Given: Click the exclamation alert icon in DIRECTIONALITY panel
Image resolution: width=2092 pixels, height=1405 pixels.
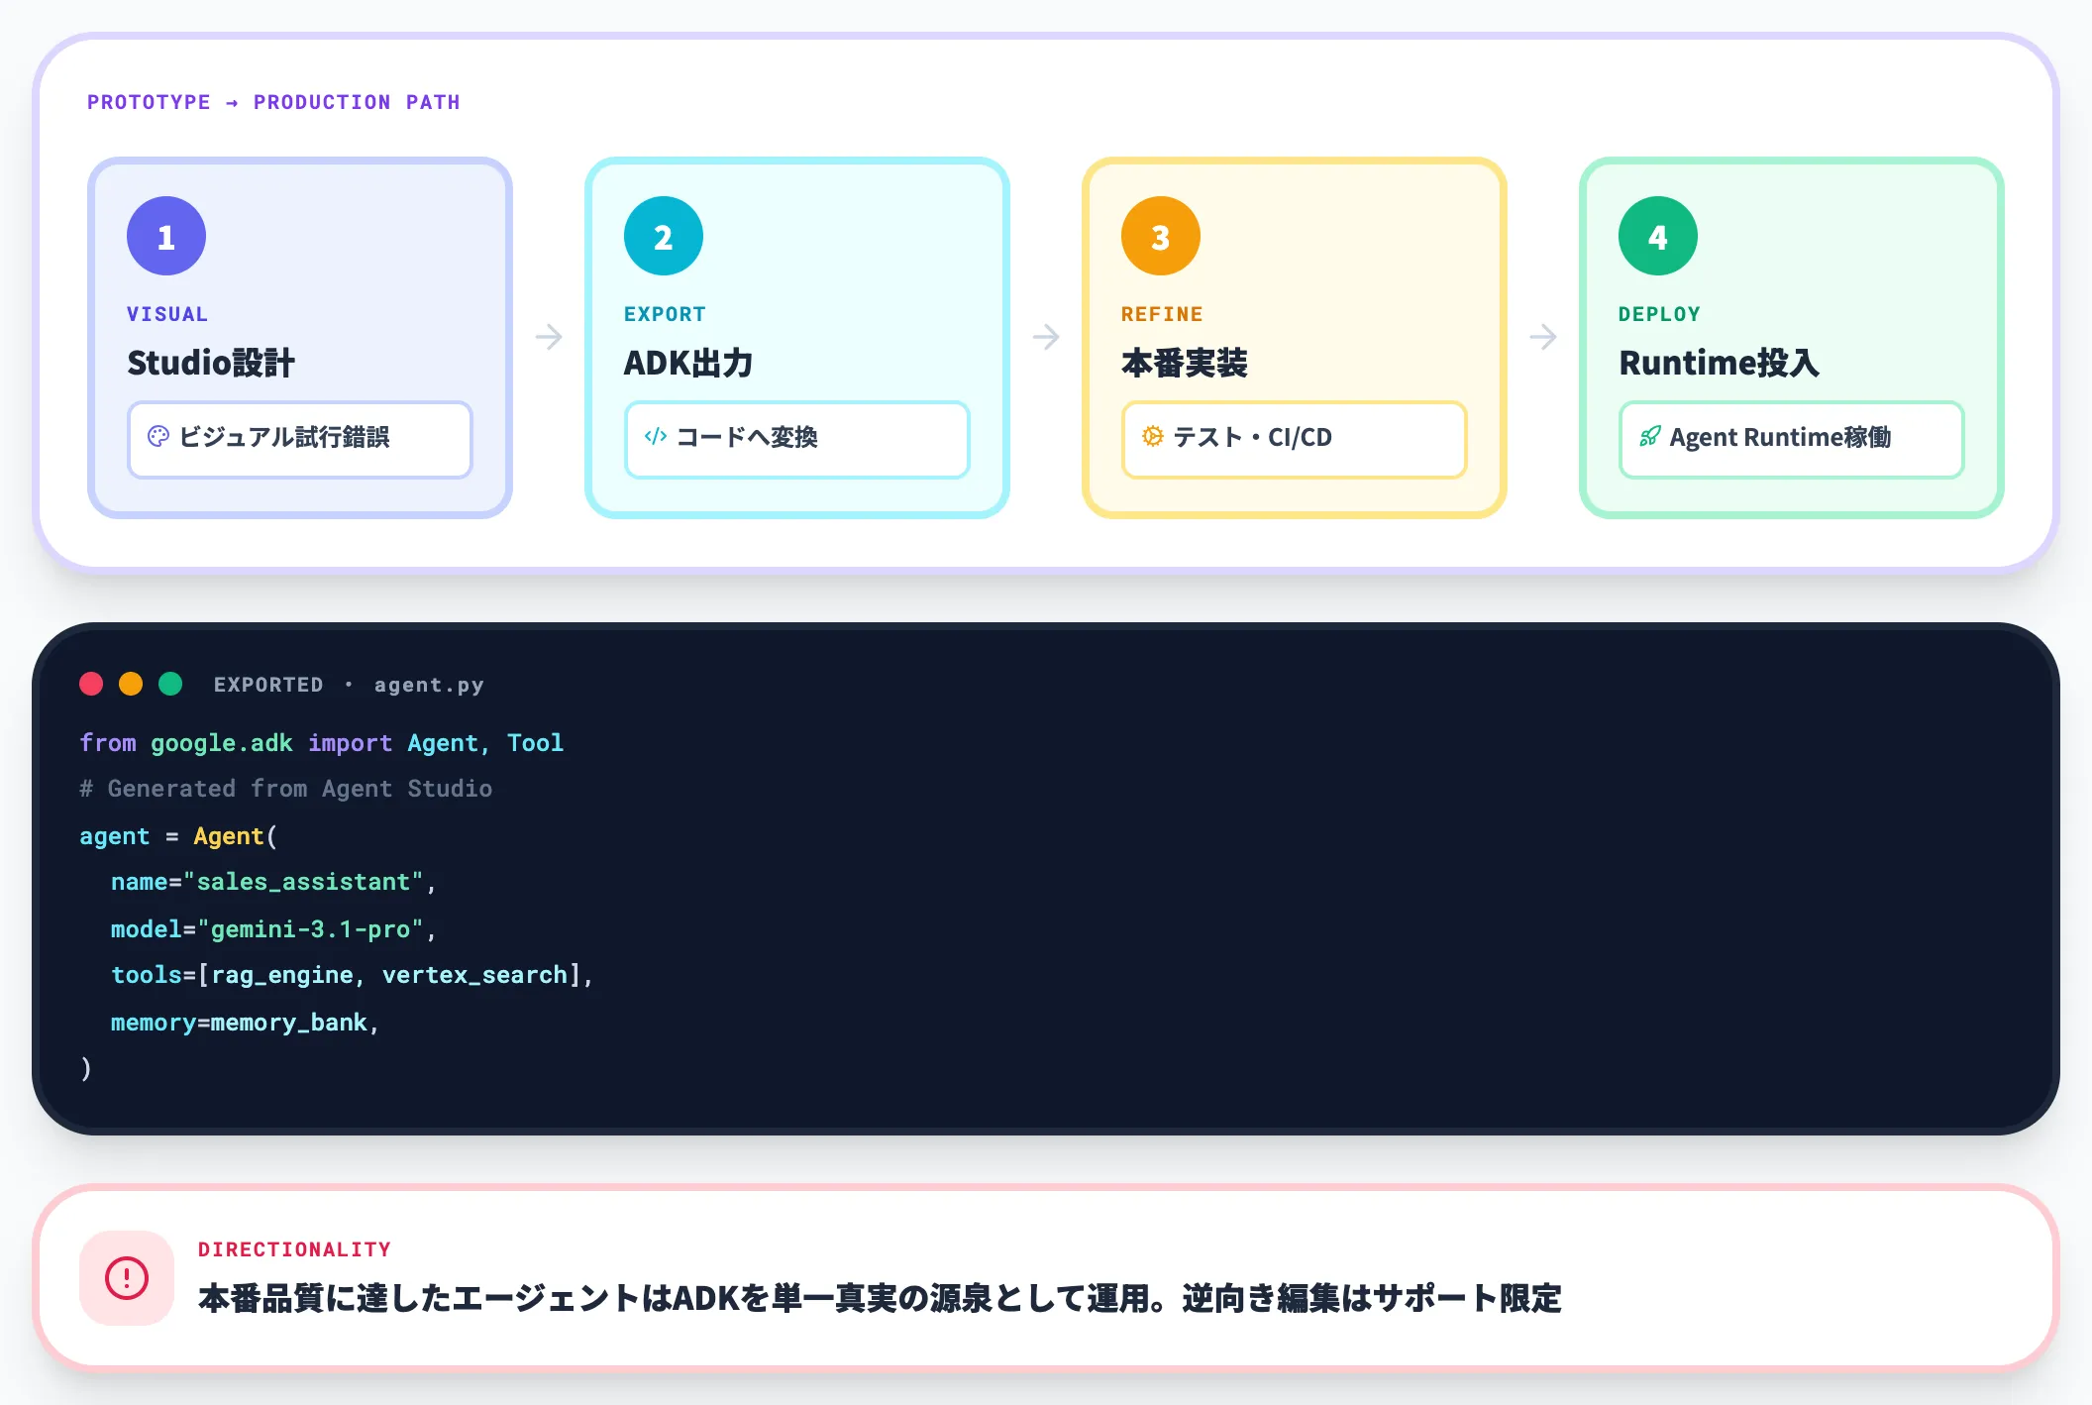Looking at the screenshot, I should tap(126, 1279).
